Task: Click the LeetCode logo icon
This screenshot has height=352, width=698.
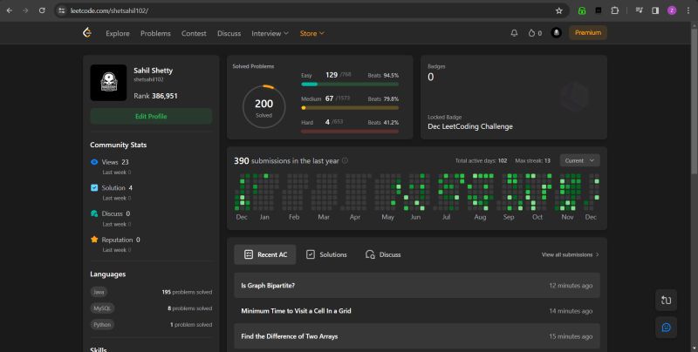Action: 87,32
